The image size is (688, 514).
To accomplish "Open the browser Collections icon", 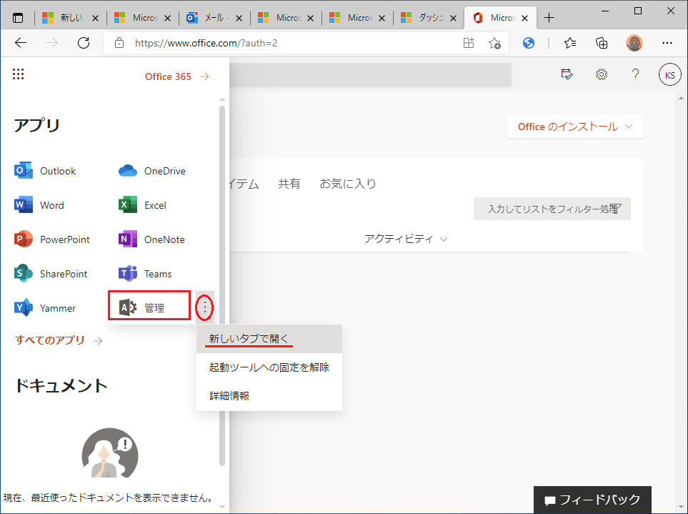I will click(x=602, y=43).
